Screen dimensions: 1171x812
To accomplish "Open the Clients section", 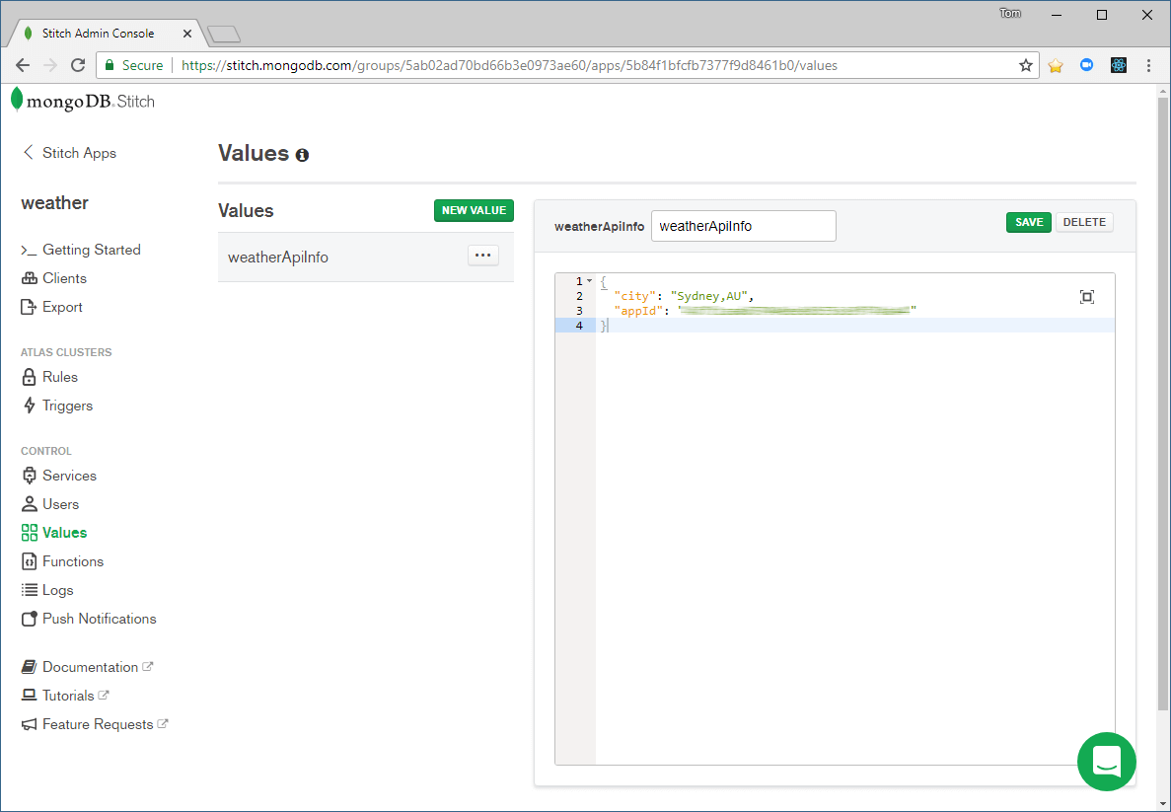I will (x=54, y=278).
